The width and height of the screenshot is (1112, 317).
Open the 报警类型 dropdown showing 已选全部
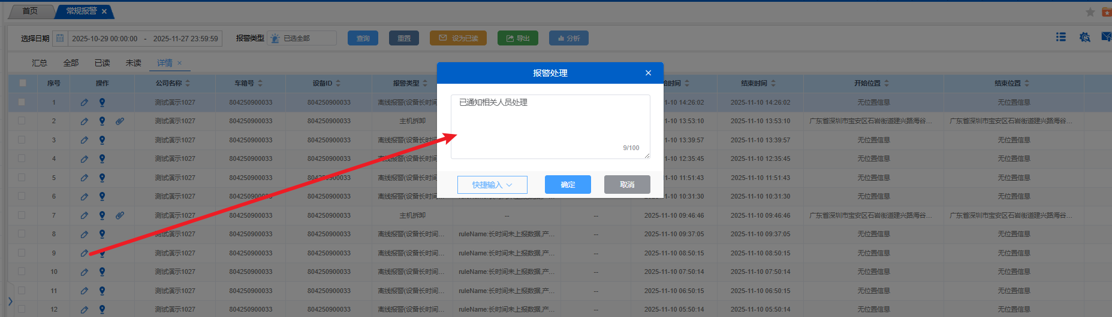[302, 38]
